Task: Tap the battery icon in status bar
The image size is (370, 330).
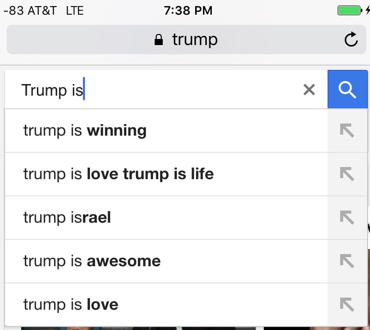Action: pos(349,10)
